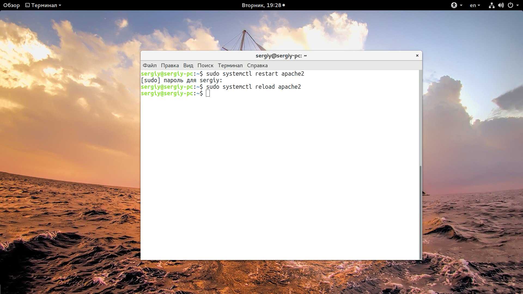Open the Правка menu
This screenshot has height=294, width=523.
tap(170, 65)
